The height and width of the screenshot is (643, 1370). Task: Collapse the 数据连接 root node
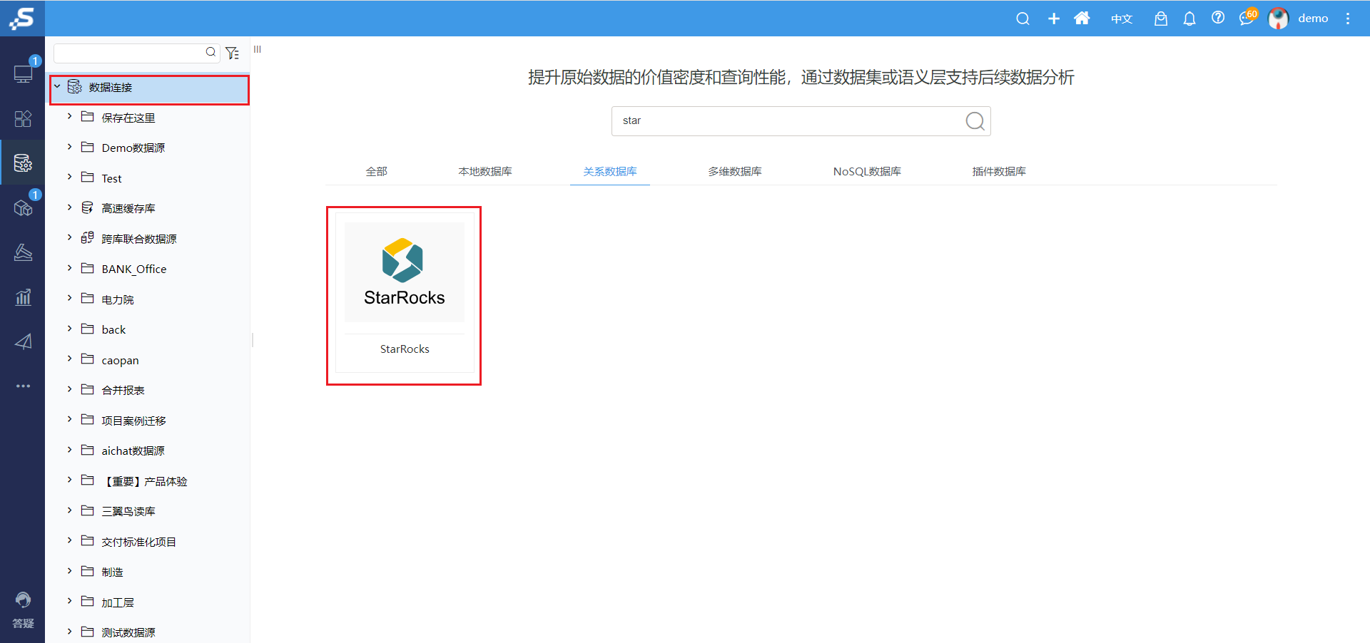57,86
